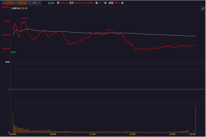Click the large volume bar near 13:30
The height and width of the screenshot is (137, 206).
click(195, 119)
